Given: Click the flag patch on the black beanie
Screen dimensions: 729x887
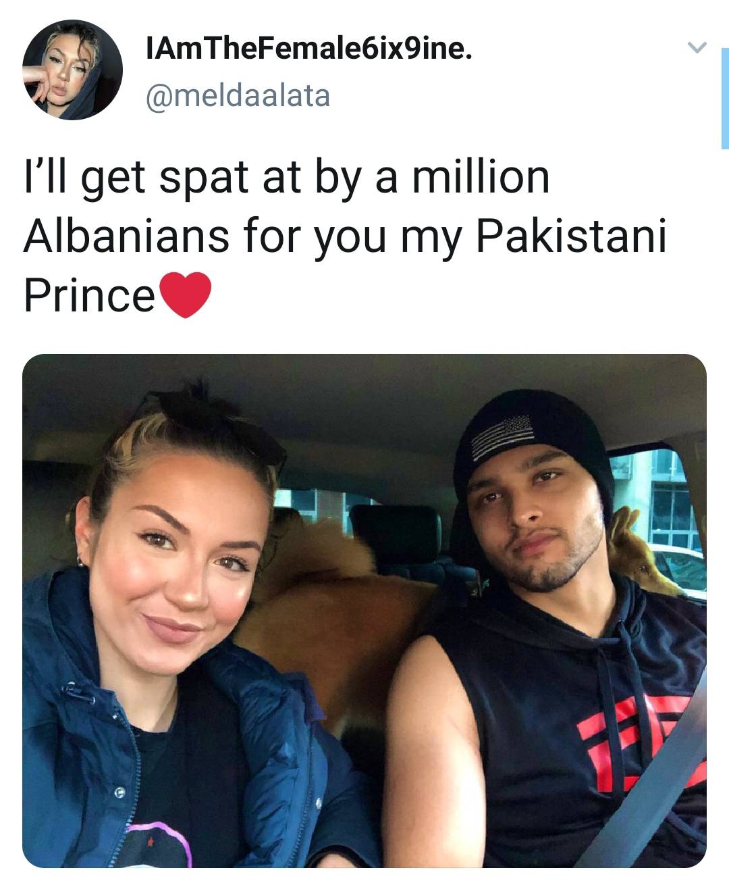Looking at the screenshot, I should (502, 436).
